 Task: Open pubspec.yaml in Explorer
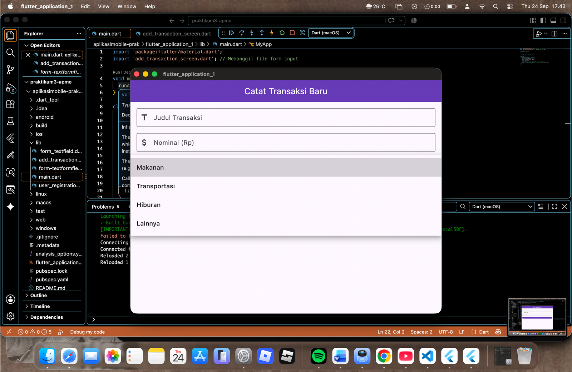[52, 279]
